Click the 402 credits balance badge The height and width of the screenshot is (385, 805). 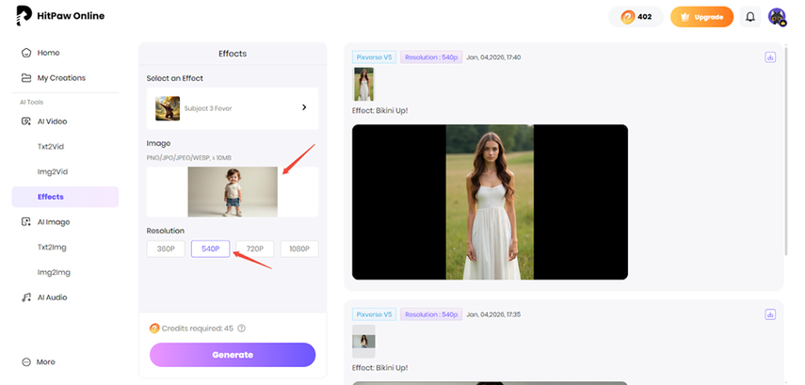click(x=636, y=17)
